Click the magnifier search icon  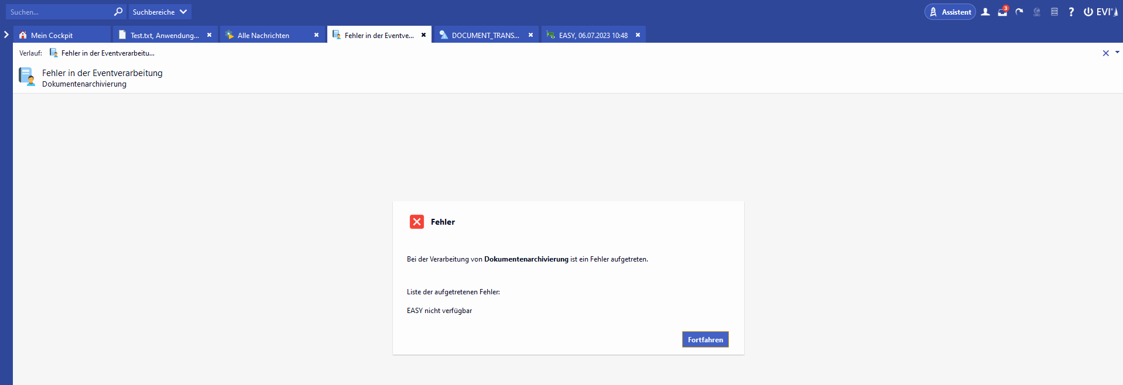pyautogui.click(x=118, y=12)
